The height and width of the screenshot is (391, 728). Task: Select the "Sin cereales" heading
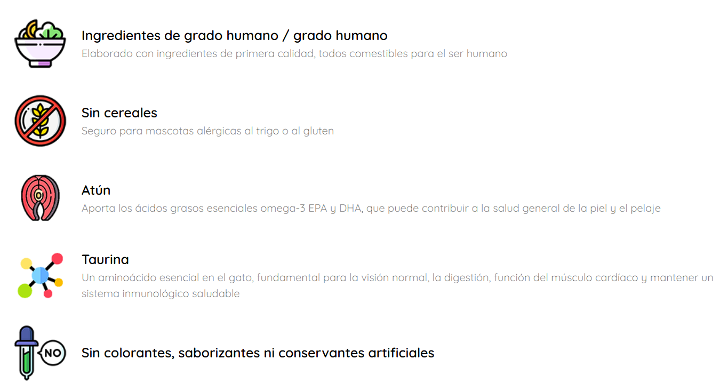point(119,113)
